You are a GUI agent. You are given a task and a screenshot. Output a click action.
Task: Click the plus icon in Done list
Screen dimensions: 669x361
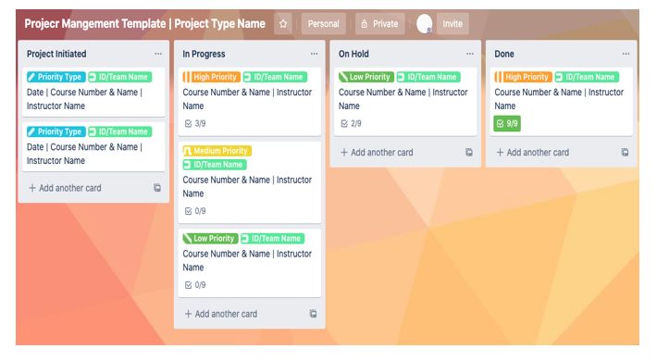point(500,153)
